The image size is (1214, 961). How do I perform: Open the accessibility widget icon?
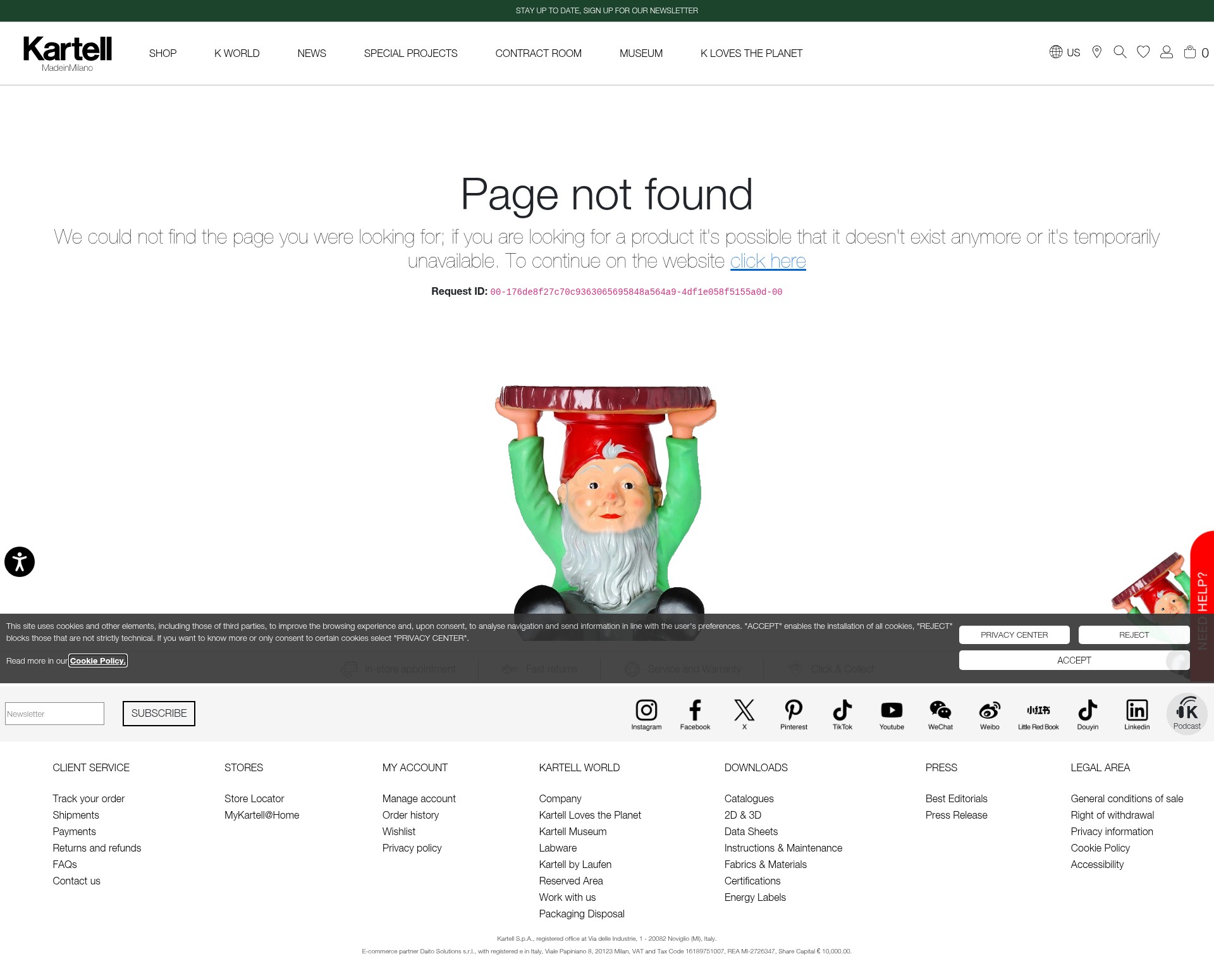pos(20,562)
